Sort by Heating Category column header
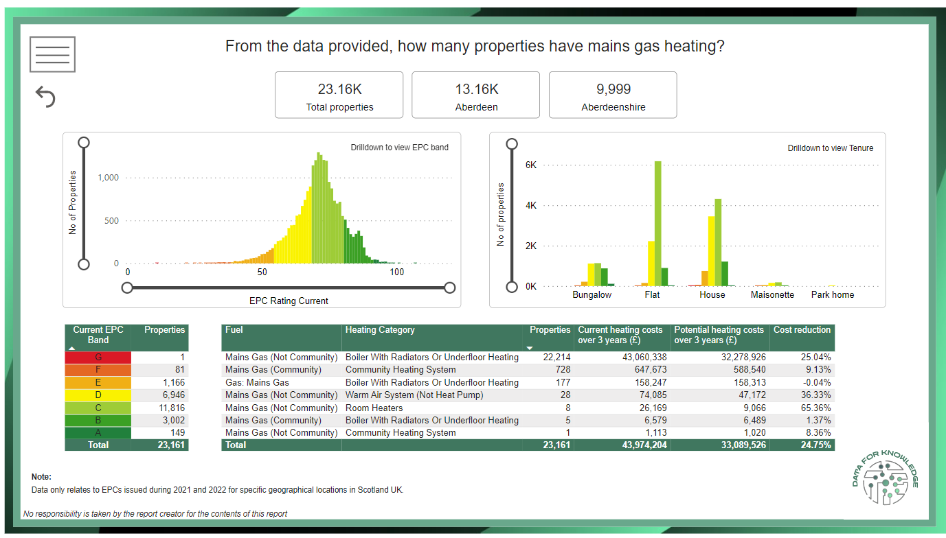 [380, 330]
